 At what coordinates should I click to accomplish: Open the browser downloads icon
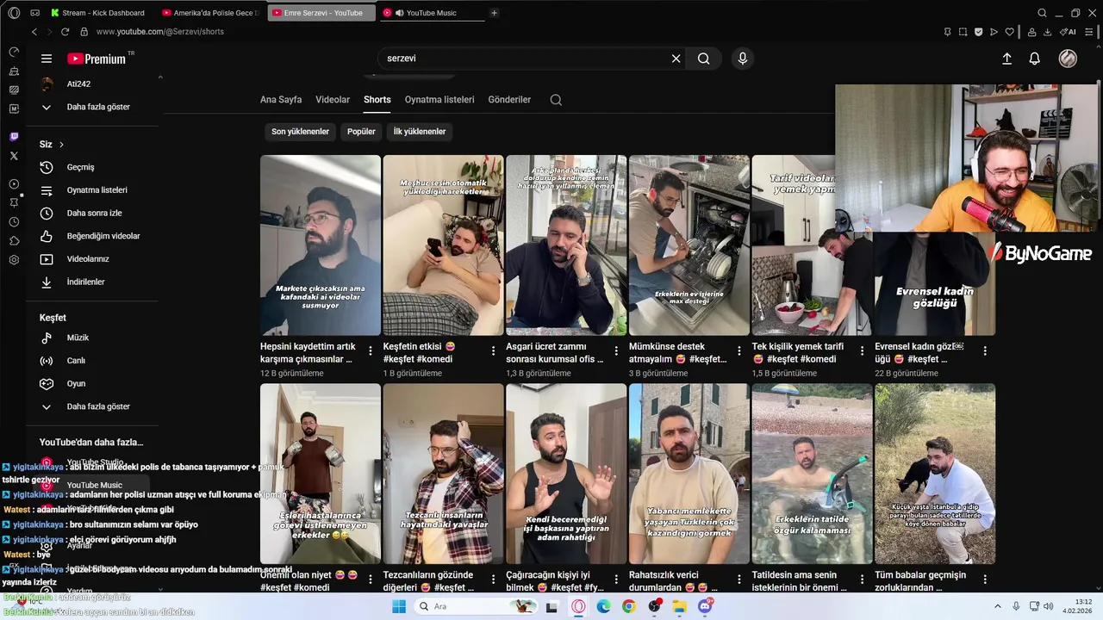click(x=1048, y=32)
